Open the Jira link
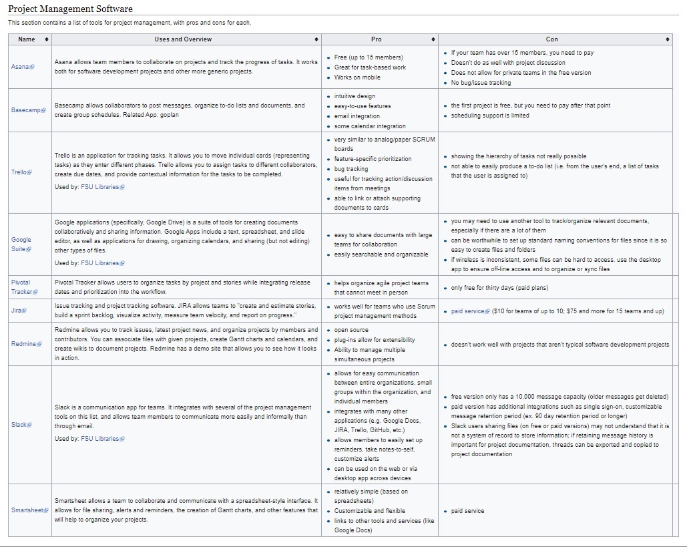 [x=19, y=311]
